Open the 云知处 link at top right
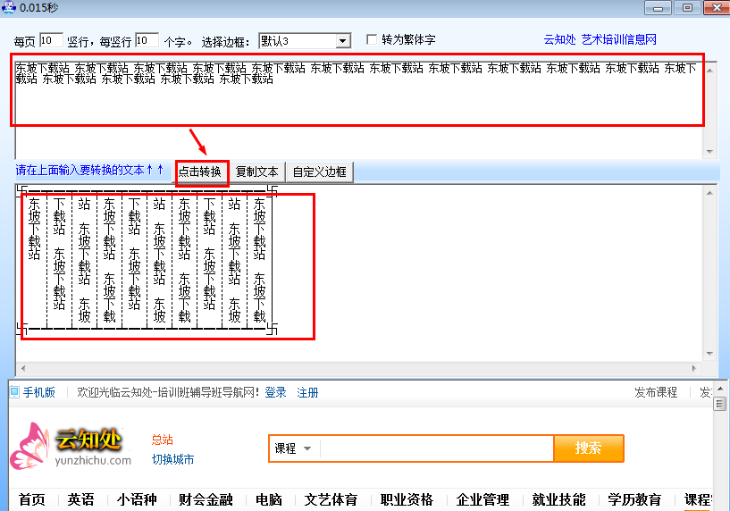The image size is (730, 511). click(x=559, y=39)
